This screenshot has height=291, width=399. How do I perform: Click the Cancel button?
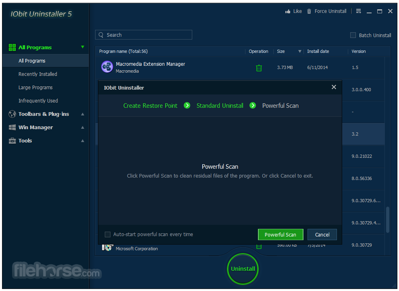[x=322, y=234]
